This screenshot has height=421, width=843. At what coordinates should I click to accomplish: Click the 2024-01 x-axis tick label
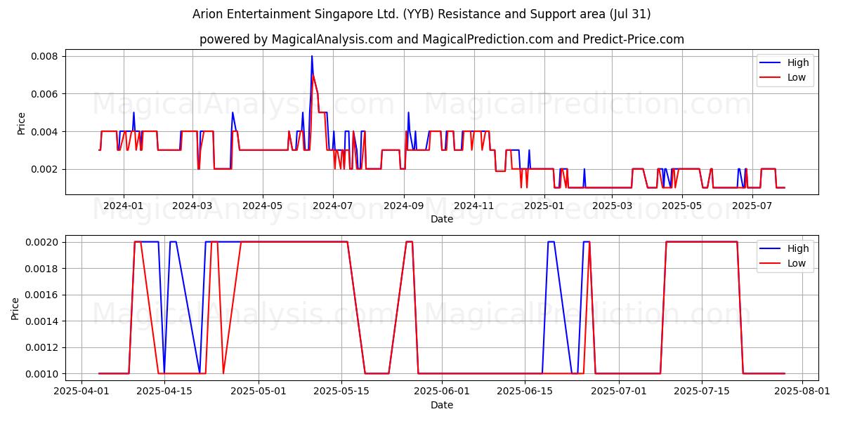click(x=124, y=206)
